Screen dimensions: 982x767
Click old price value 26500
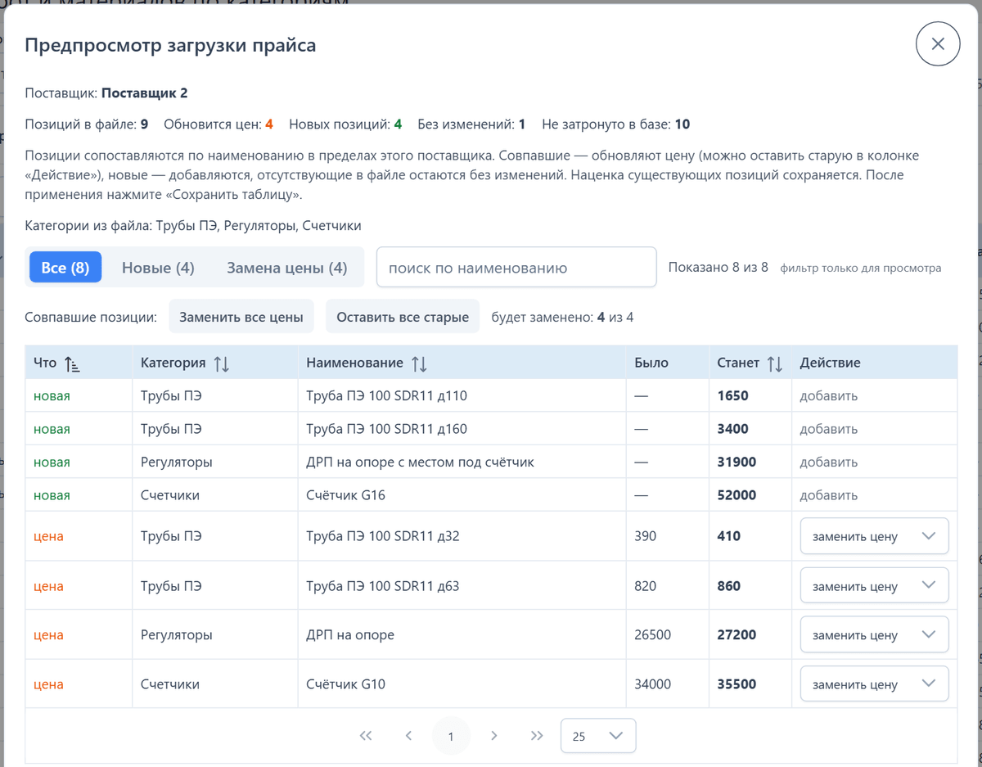(x=652, y=634)
